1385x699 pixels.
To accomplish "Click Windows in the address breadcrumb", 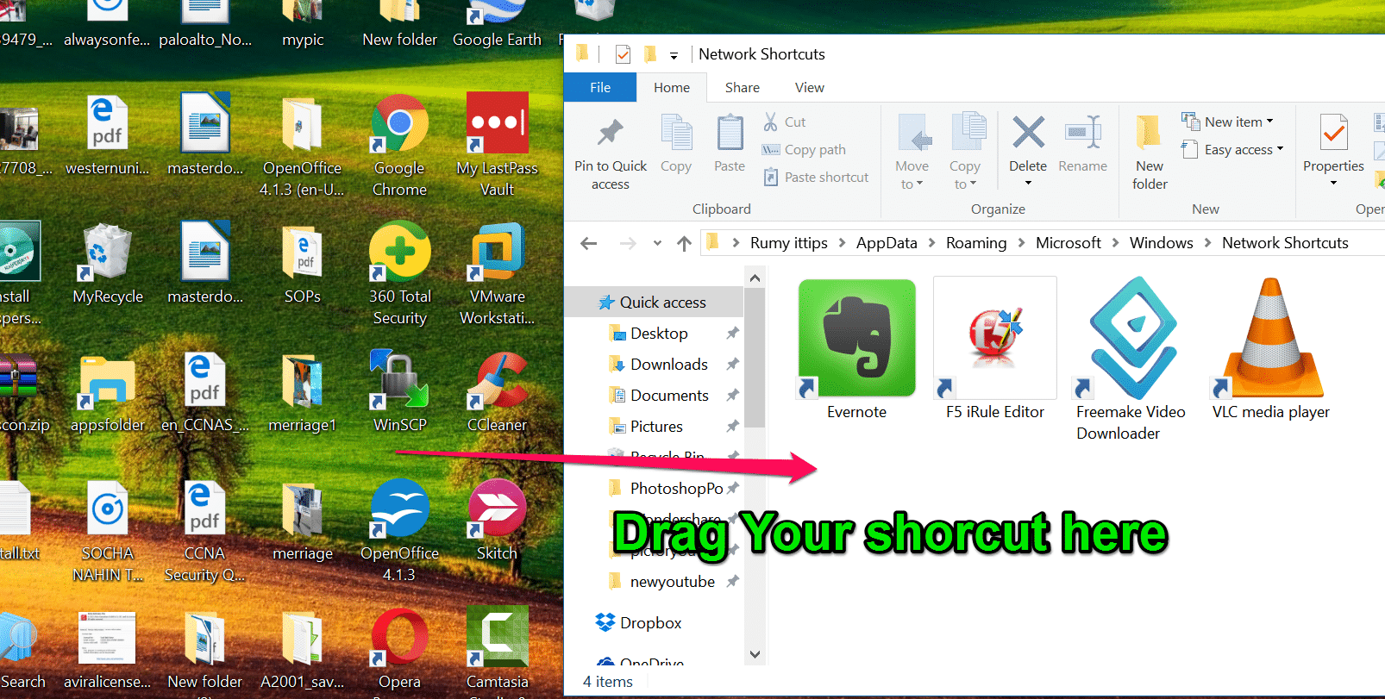I will coord(1162,243).
